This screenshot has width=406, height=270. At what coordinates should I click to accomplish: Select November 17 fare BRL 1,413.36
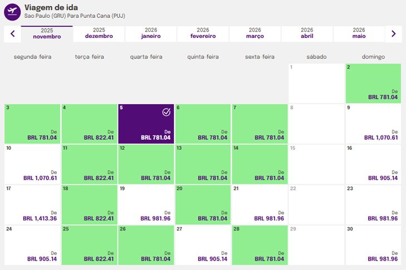point(32,205)
